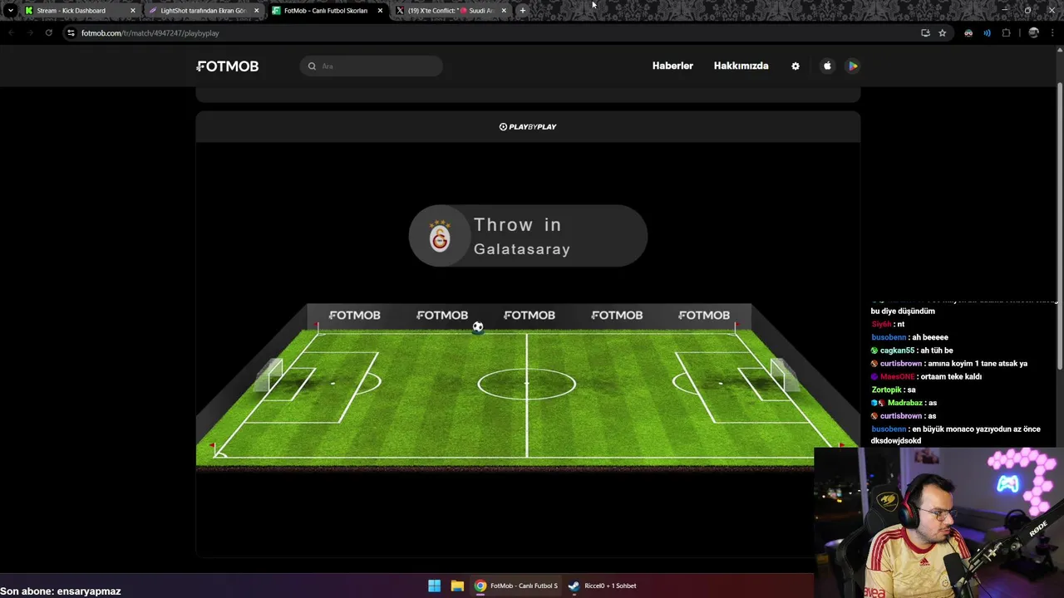Open the Chrome profile avatar
This screenshot has width=1064, height=598.
coord(1034,33)
